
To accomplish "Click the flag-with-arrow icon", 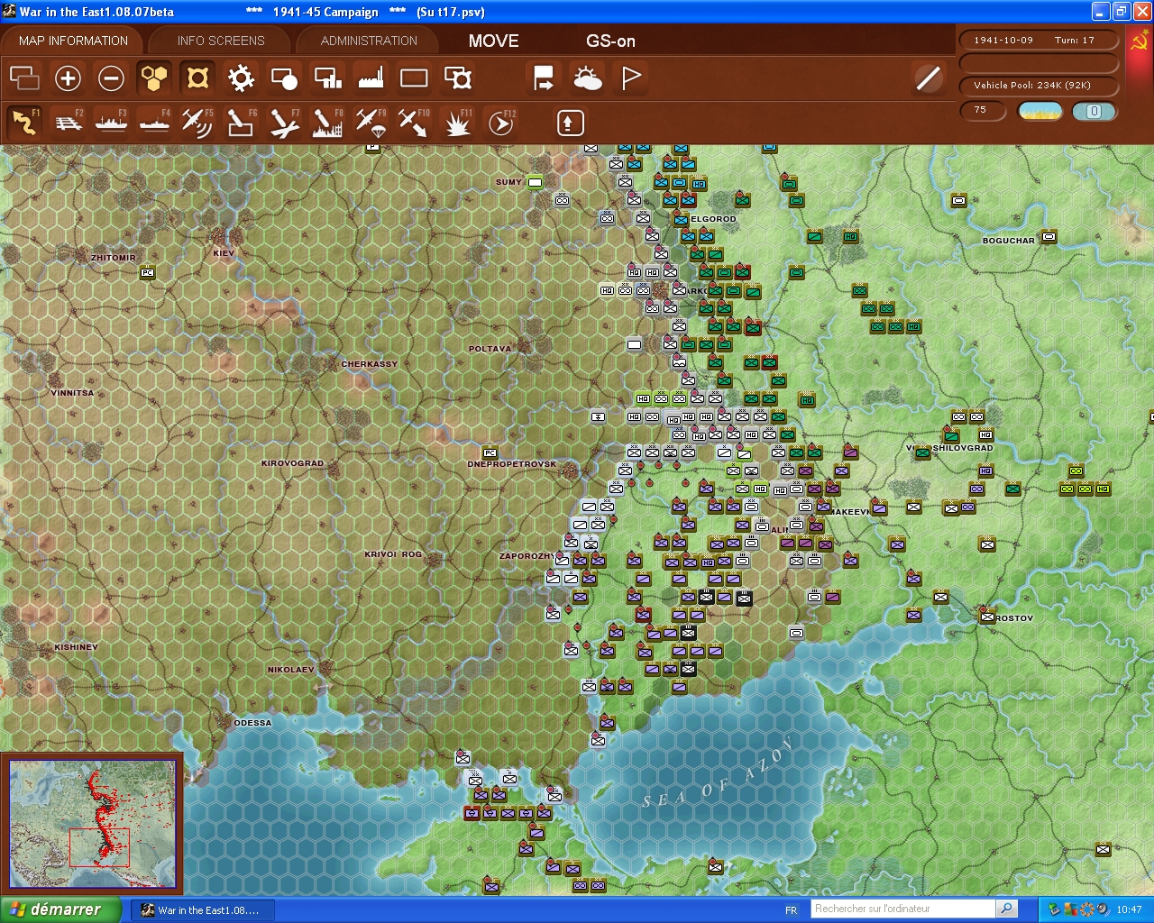I will pyautogui.click(x=544, y=78).
